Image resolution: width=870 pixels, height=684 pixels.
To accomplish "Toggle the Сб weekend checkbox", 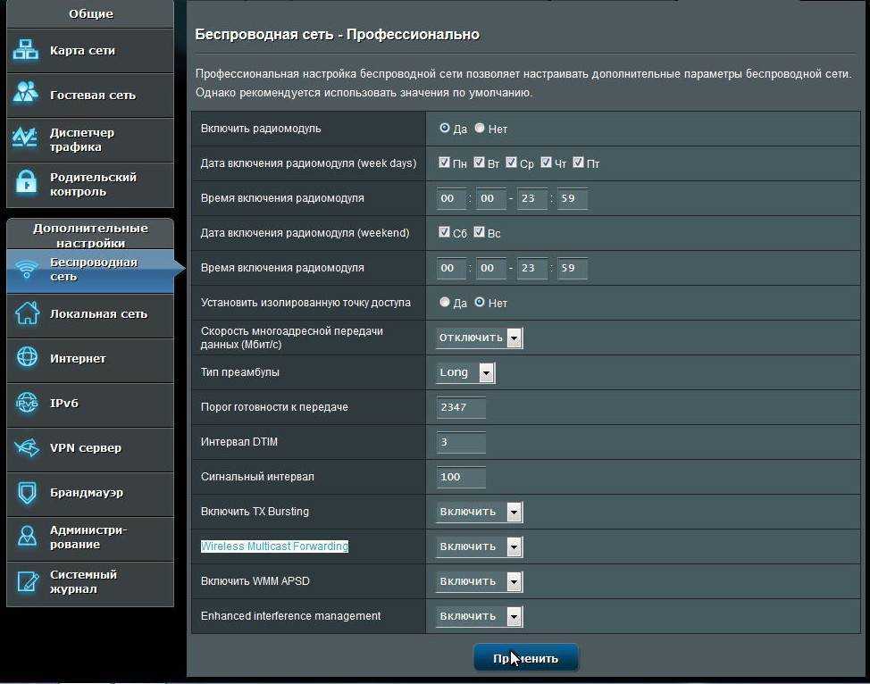I will tap(444, 232).
